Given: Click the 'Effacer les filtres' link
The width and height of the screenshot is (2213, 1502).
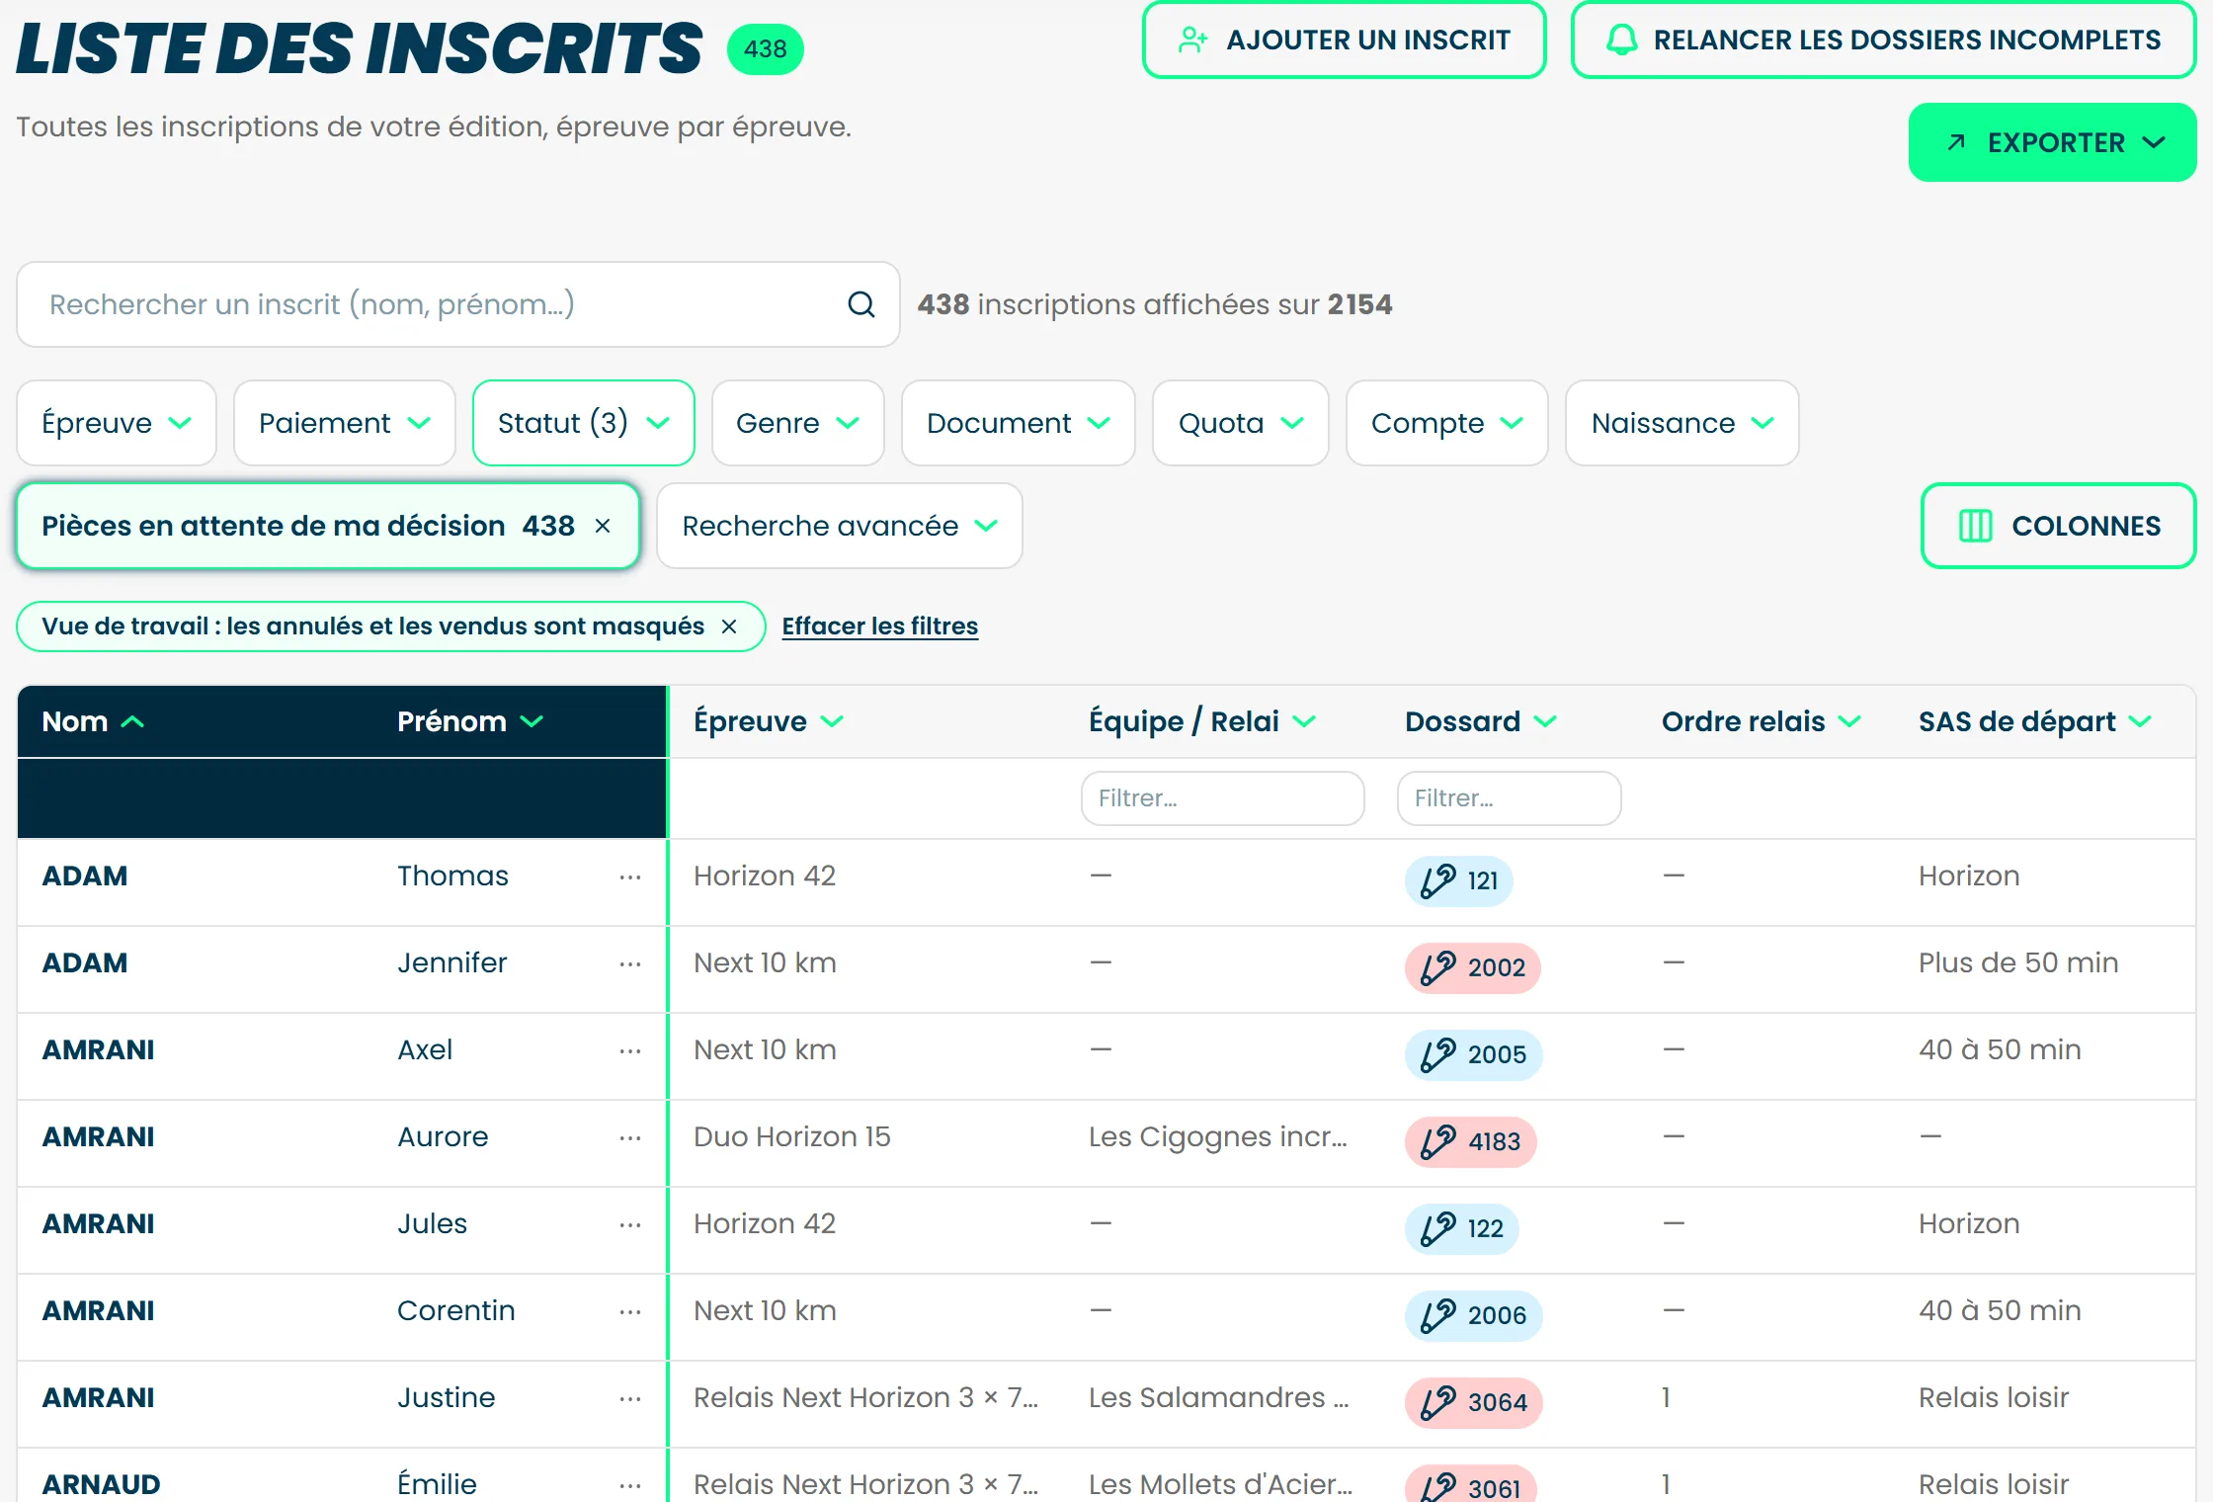Looking at the screenshot, I should [879, 626].
